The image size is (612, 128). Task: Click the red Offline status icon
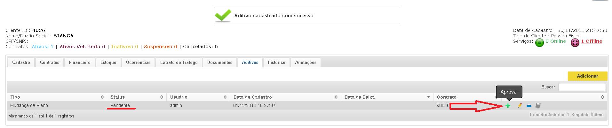(575, 43)
